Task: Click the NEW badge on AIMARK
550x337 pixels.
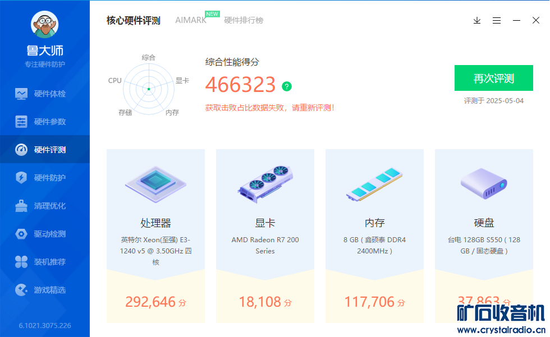Action: click(212, 13)
